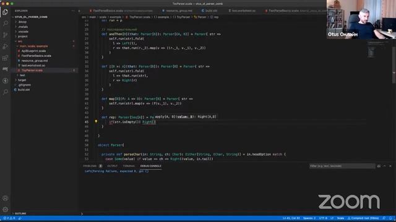Open build.sbt in the explorer

click(24, 89)
